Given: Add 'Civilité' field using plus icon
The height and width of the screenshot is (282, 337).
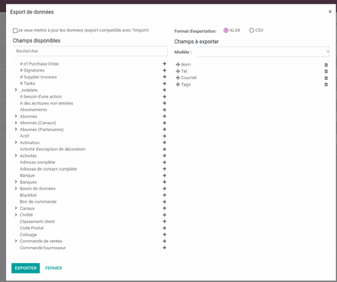Looking at the screenshot, I should [165, 215].
